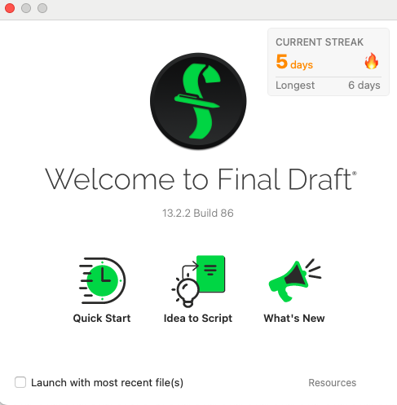Click the grey minimize window button

[26, 8]
